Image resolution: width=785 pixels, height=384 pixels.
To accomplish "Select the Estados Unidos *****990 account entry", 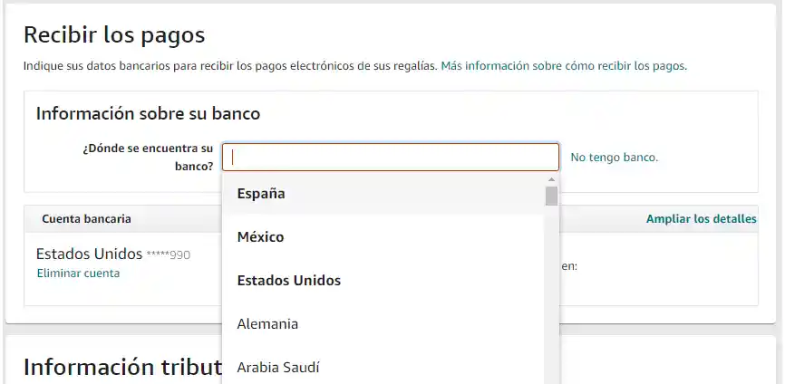I will (112, 254).
